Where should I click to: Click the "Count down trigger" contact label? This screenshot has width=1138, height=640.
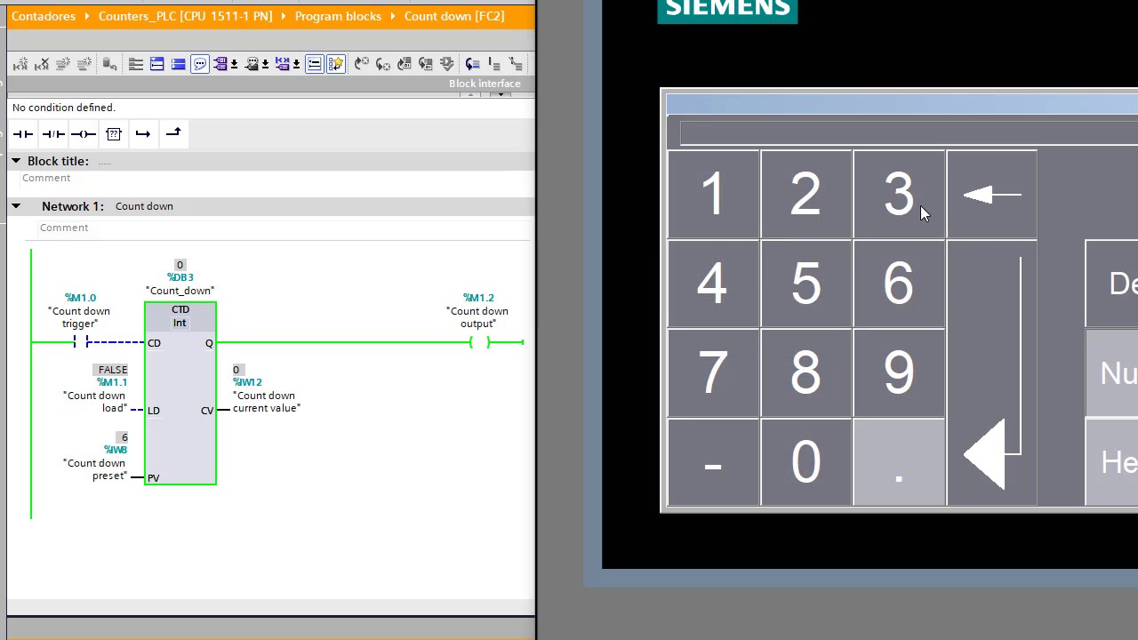(80, 317)
